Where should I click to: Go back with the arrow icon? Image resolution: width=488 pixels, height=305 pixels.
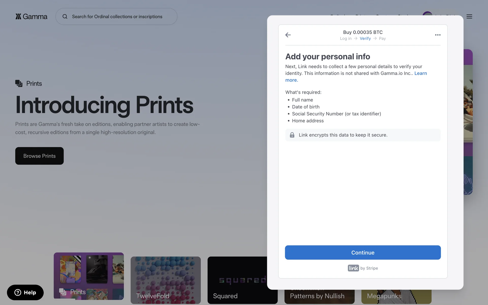click(x=288, y=35)
